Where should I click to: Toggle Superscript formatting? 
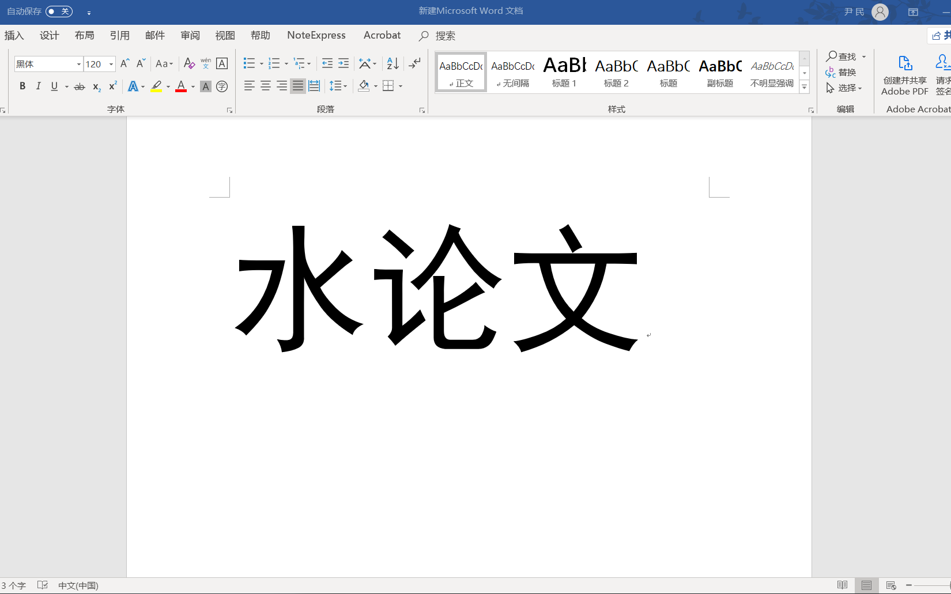(113, 86)
